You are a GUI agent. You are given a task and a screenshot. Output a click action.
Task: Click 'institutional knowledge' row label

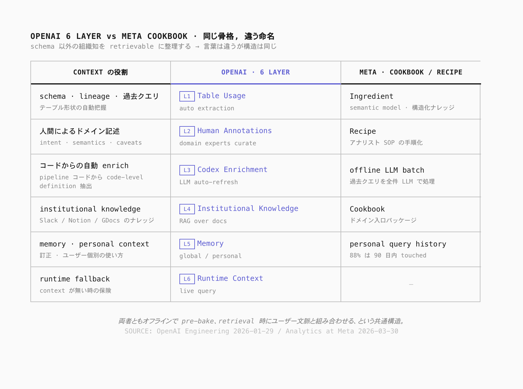[x=90, y=209]
